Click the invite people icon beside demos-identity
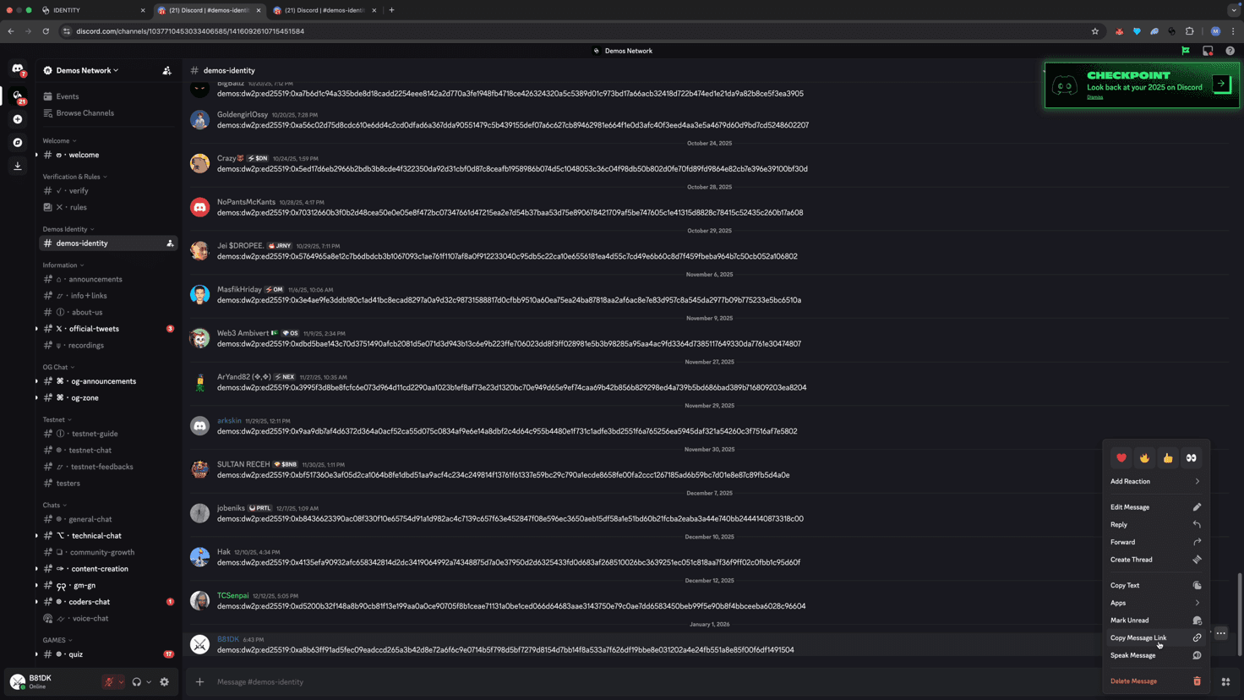This screenshot has width=1244, height=700. click(170, 243)
